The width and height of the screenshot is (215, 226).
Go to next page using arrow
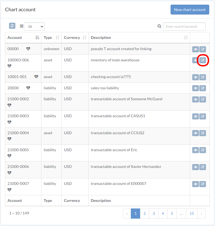click(x=201, y=213)
